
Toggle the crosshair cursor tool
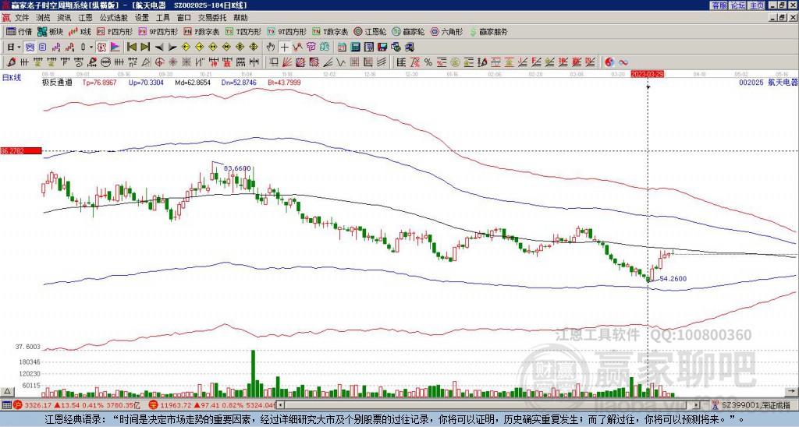284,47
